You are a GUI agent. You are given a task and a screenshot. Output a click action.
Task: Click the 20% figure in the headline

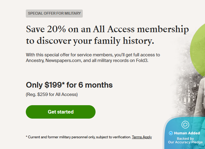(x=54, y=29)
